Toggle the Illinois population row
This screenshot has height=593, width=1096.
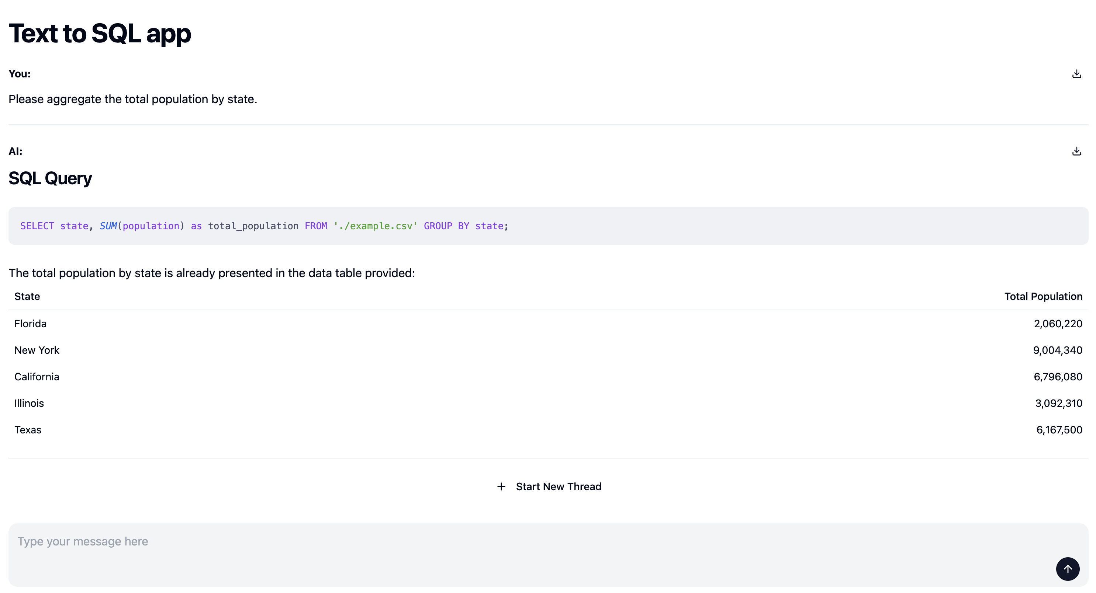click(548, 403)
